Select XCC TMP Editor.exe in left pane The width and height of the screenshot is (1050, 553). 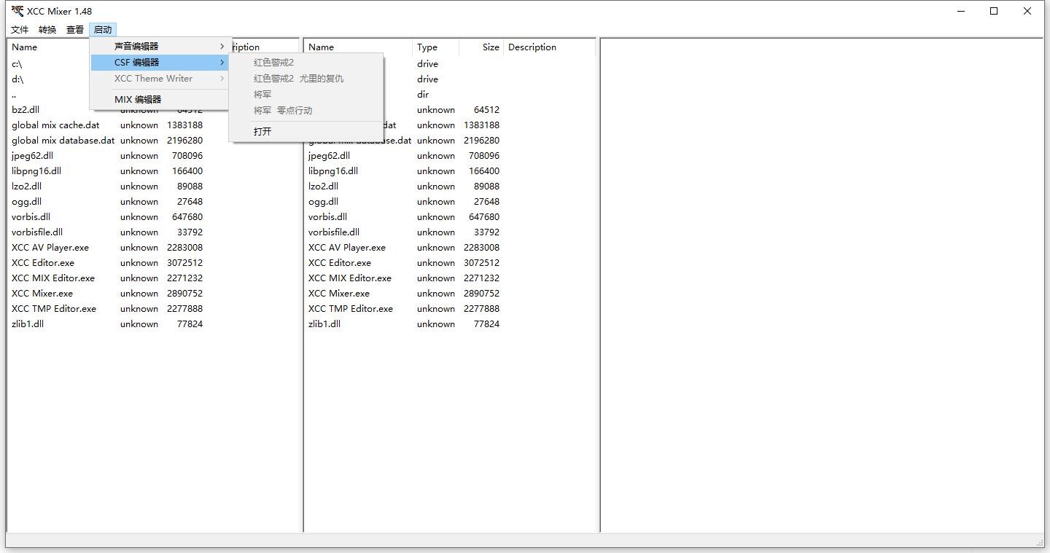click(x=54, y=308)
